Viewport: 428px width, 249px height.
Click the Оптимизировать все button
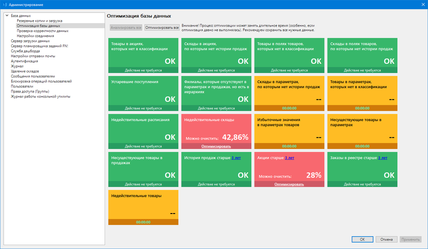click(162, 27)
